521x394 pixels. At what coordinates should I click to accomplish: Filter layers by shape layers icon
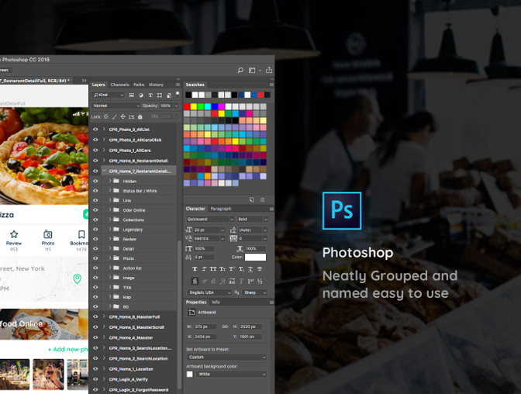[x=160, y=95]
